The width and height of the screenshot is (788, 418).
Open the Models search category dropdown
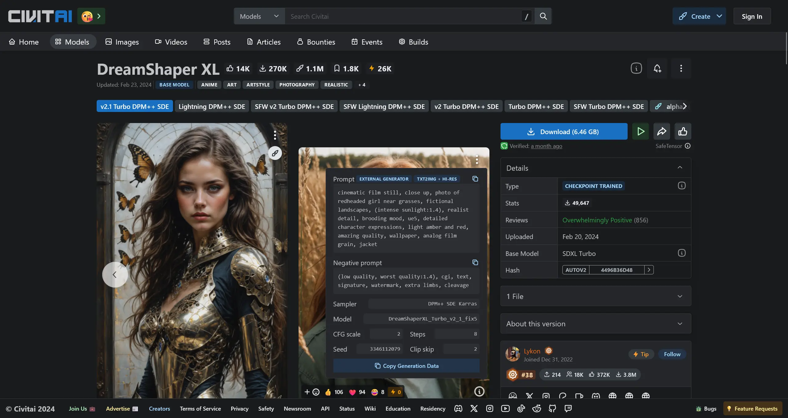(259, 16)
